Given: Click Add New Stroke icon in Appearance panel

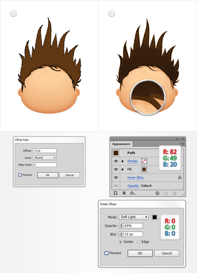Looking at the screenshot, I should pyautogui.click(x=116, y=193).
